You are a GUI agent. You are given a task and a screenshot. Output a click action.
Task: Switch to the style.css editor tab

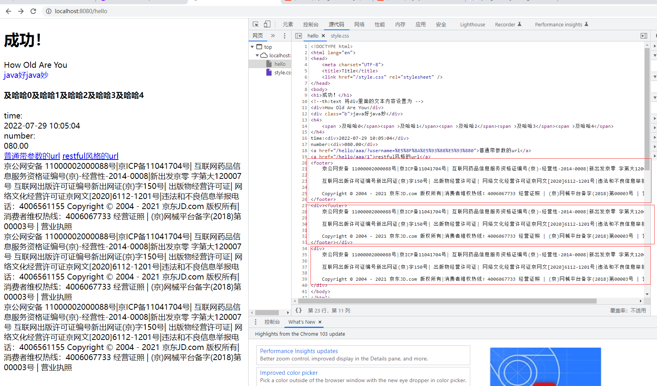click(340, 36)
